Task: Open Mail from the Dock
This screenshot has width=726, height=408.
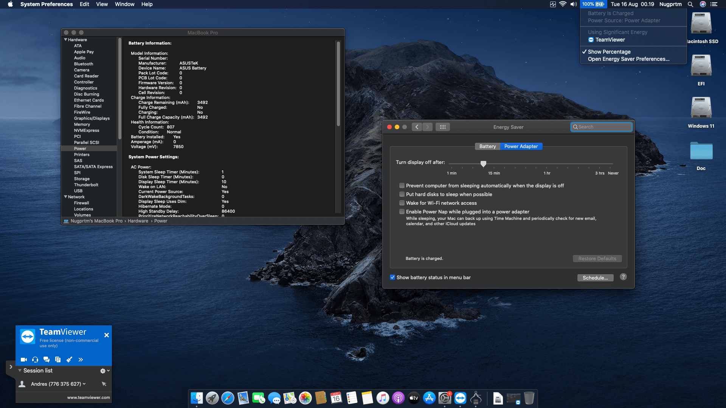Action: click(x=243, y=398)
